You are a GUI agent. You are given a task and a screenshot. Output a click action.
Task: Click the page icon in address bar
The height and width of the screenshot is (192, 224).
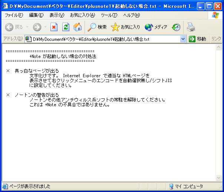(x=29, y=39)
